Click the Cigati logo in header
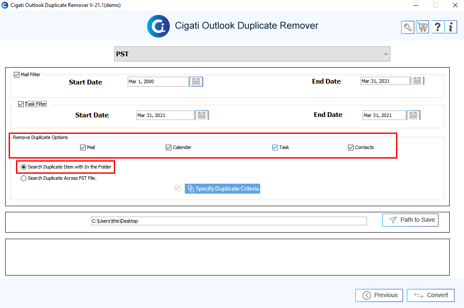The height and width of the screenshot is (308, 464). click(x=158, y=26)
